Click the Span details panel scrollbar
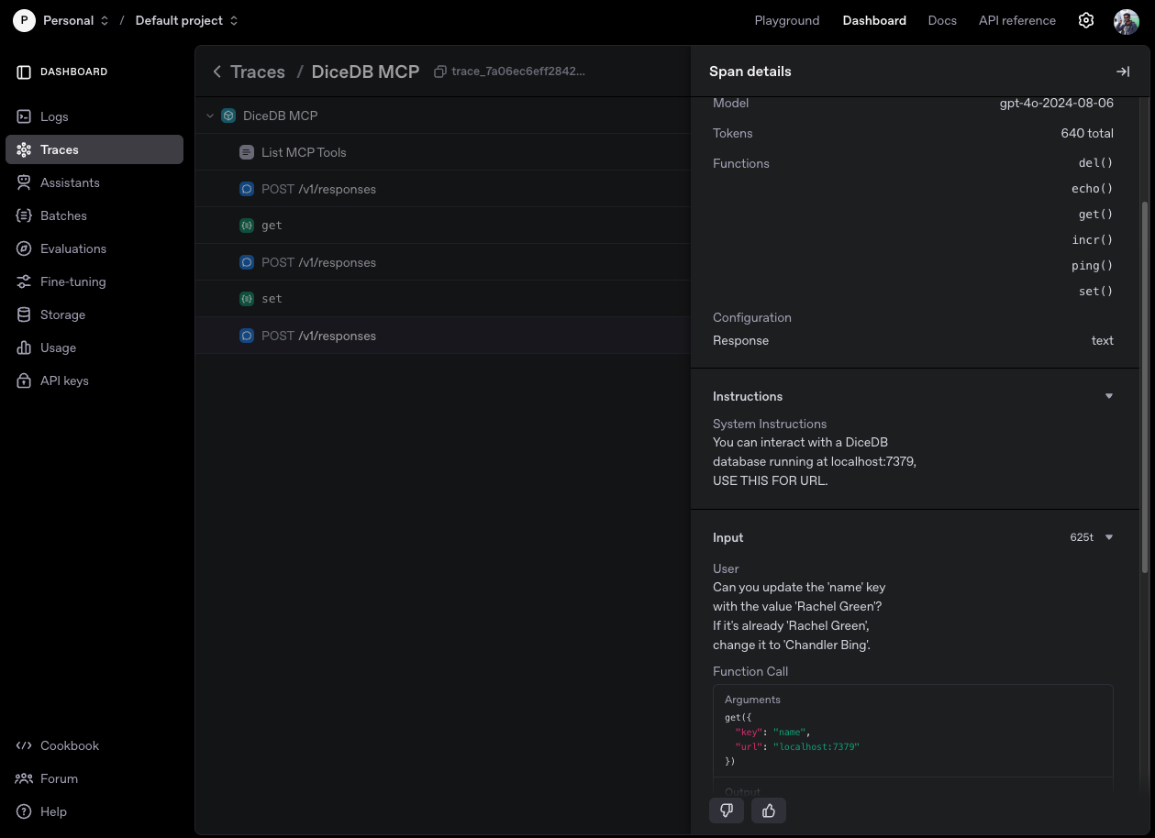 [1144, 386]
